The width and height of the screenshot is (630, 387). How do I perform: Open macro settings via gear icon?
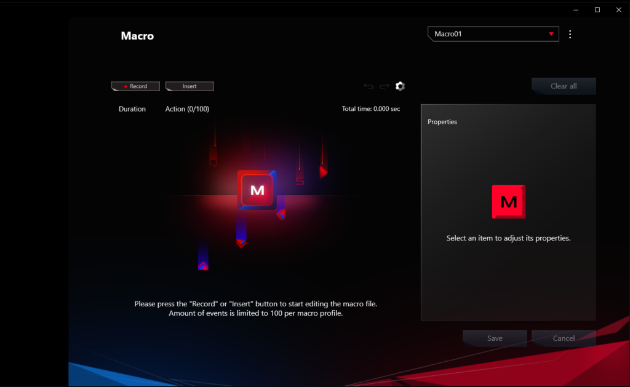[x=400, y=86]
